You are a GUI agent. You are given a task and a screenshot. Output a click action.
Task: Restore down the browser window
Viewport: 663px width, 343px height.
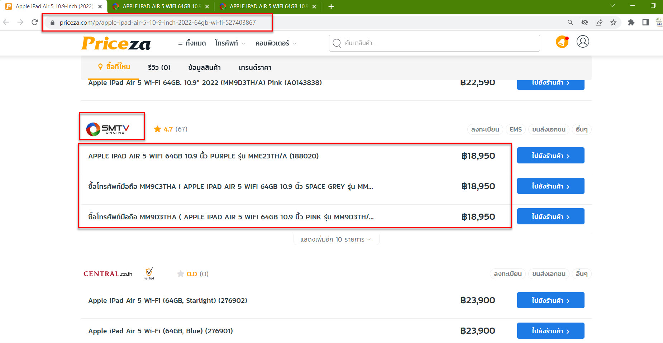point(653,6)
